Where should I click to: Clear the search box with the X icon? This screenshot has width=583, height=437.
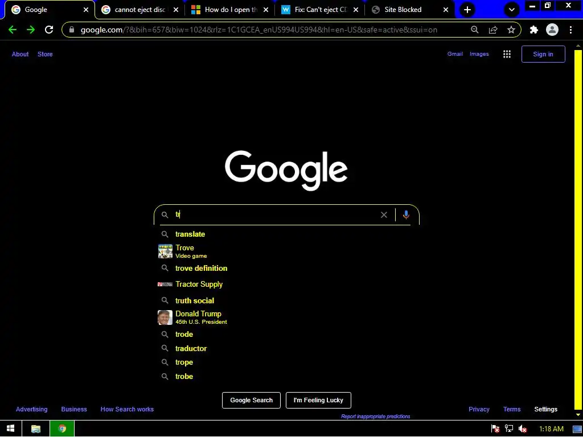(384, 215)
